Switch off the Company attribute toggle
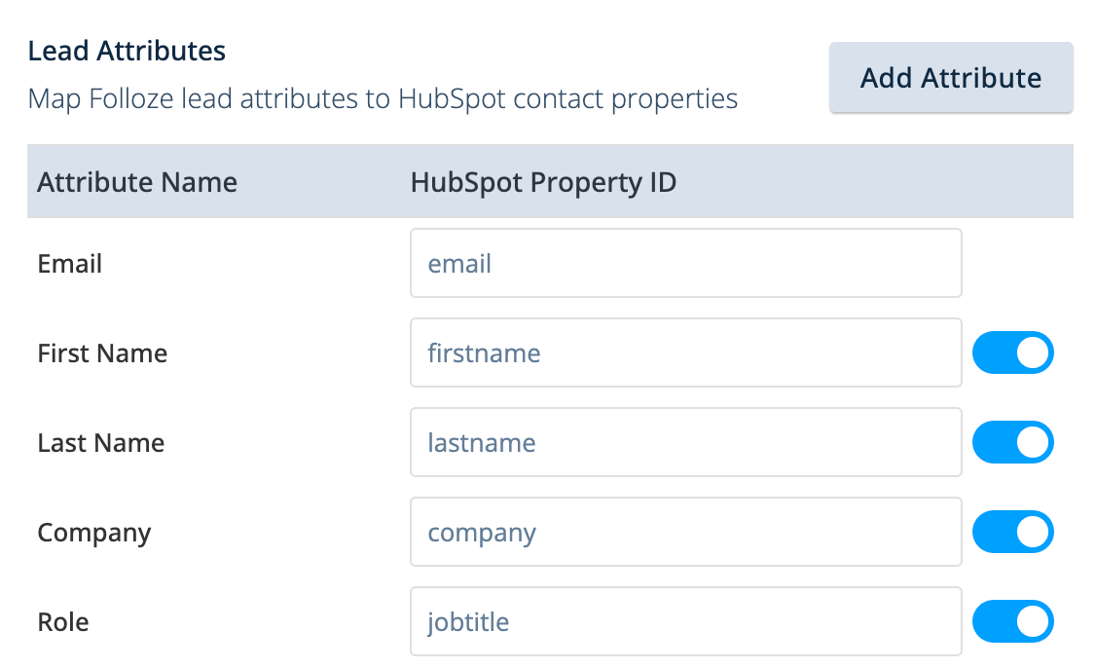Viewport: 1096px width, 668px height. click(x=1012, y=532)
